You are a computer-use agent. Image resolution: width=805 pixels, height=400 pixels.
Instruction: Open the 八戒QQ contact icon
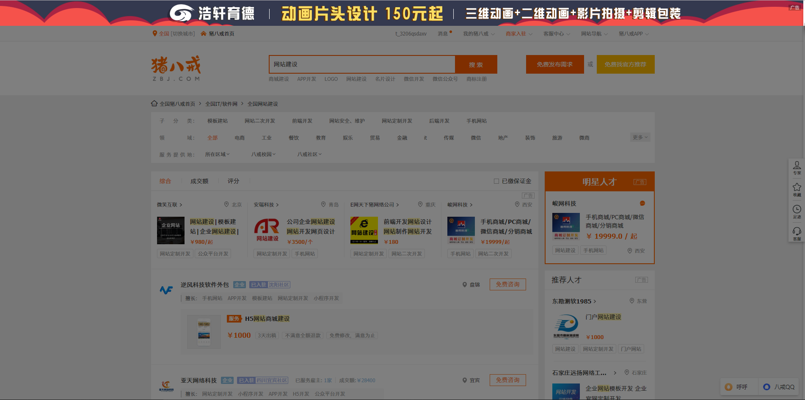pyautogui.click(x=779, y=387)
